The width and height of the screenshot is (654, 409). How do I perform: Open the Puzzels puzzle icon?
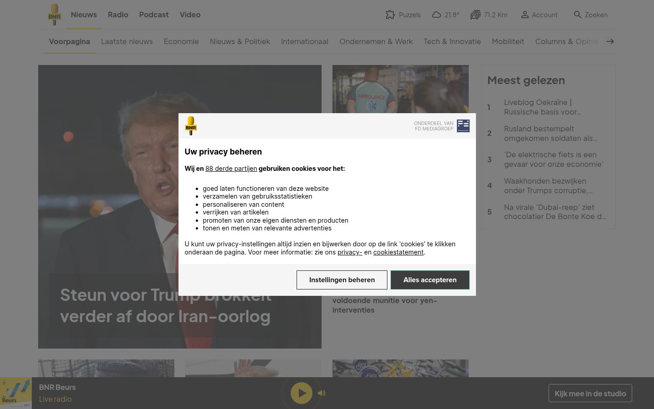[x=390, y=15]
